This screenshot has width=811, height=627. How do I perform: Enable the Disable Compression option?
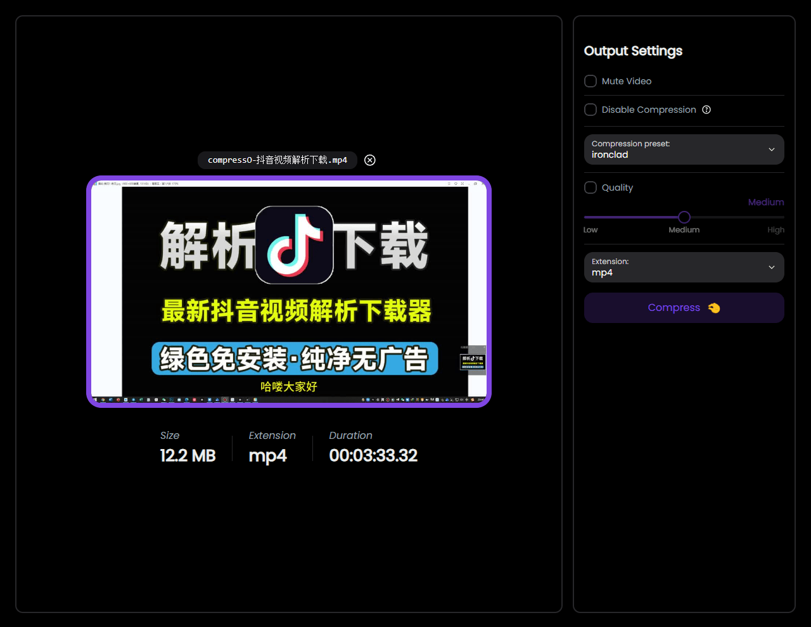590,110
